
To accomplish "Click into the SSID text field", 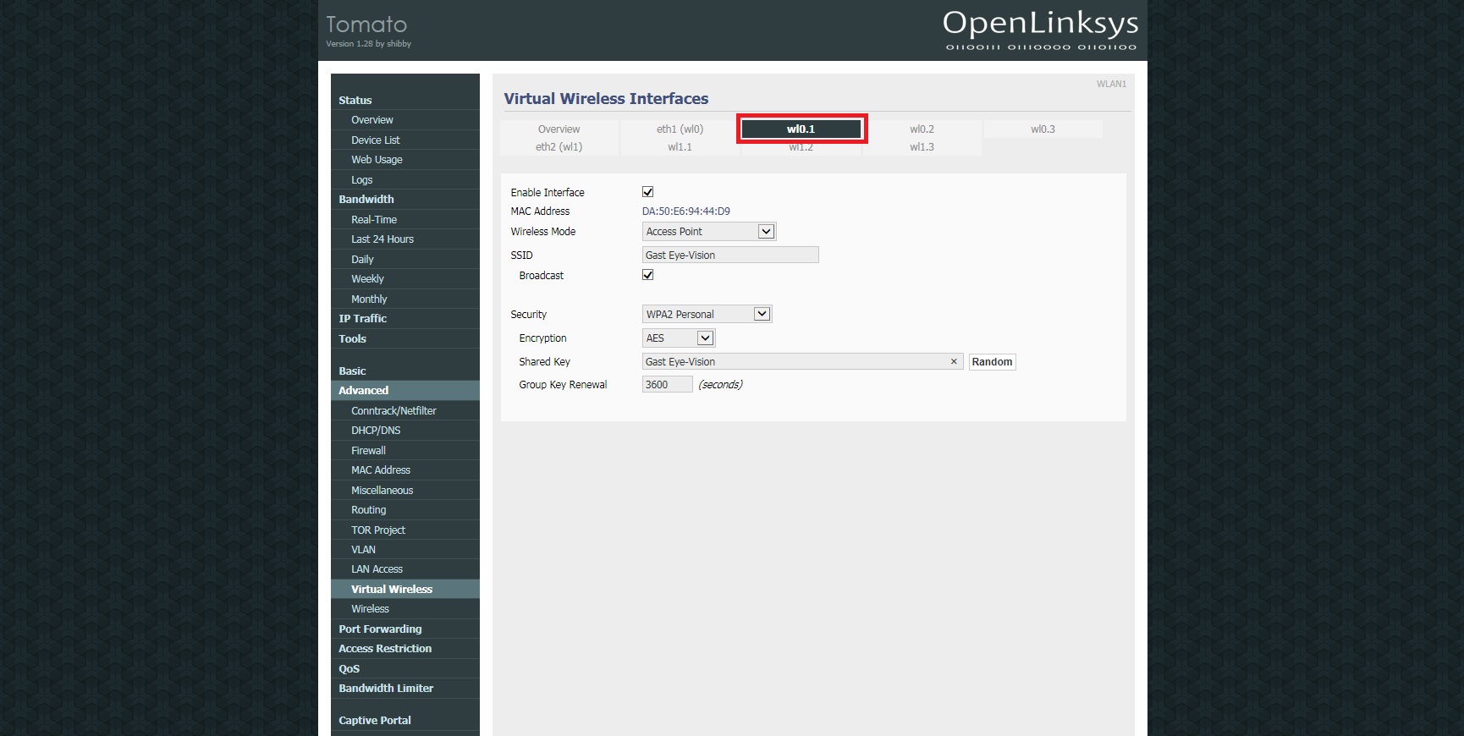I will tap(729, 255).
